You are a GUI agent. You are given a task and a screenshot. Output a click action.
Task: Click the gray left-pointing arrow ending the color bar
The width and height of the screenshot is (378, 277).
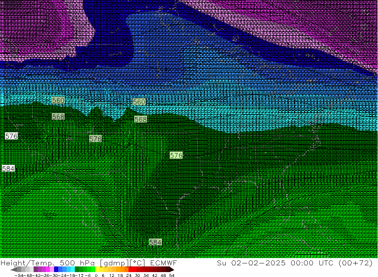14,269
